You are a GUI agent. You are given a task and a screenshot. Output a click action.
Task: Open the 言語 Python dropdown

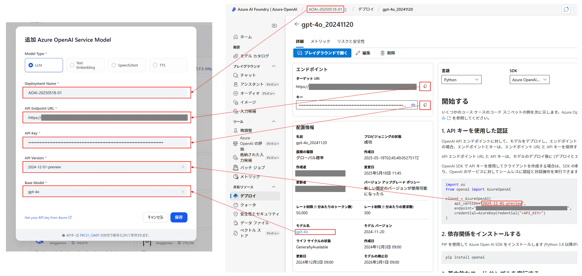[461, 80]
